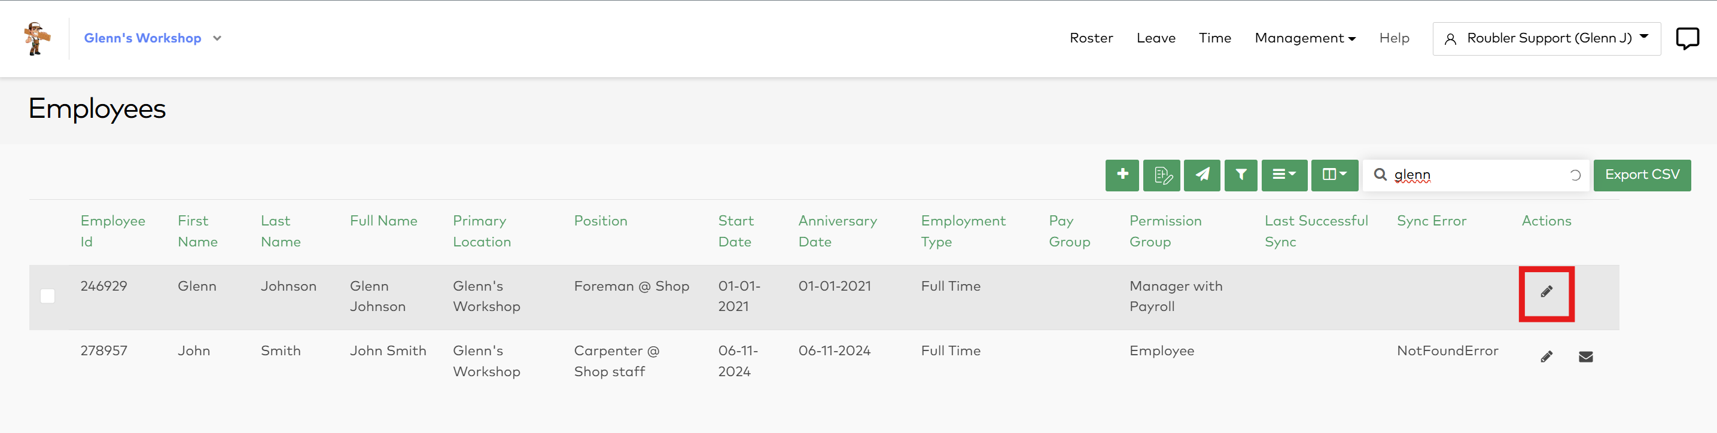Click the workshop logo image
Viewport: 1717px width, 433px height.
[x=36, y=38]
